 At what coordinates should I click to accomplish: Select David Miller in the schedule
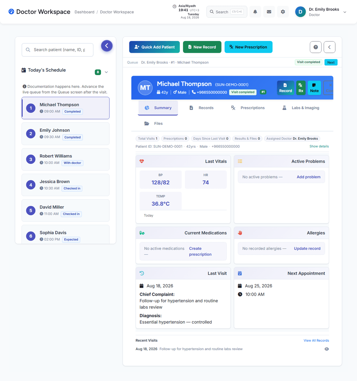[x=65, y=210]
